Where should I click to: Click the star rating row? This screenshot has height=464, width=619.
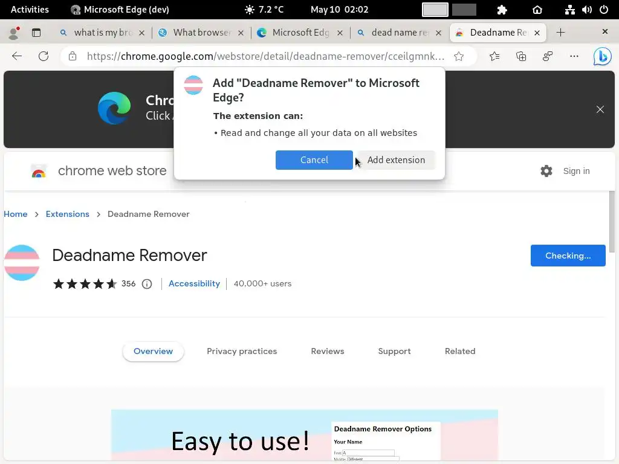pos(85,284)
